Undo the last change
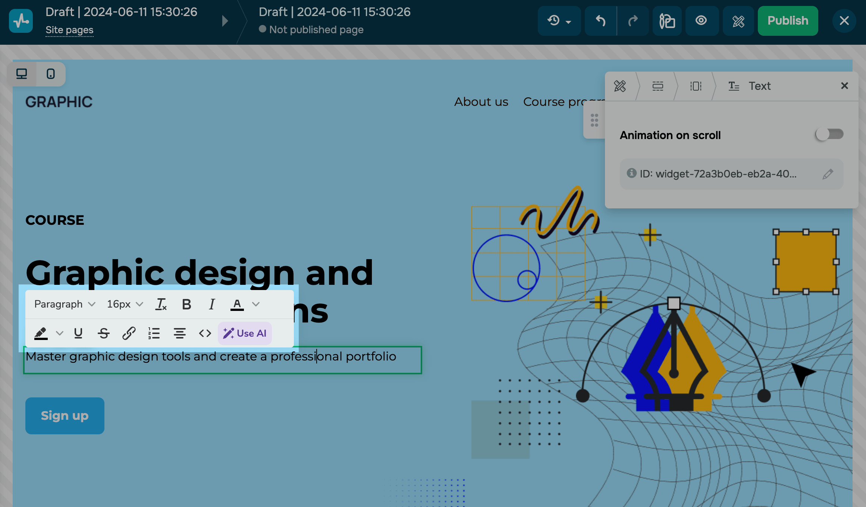Screen dimensions: 866x507 pyautogui.click(x=600, y=21)
